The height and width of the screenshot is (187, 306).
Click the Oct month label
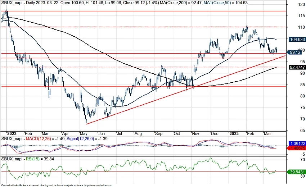tap(177, 133)
